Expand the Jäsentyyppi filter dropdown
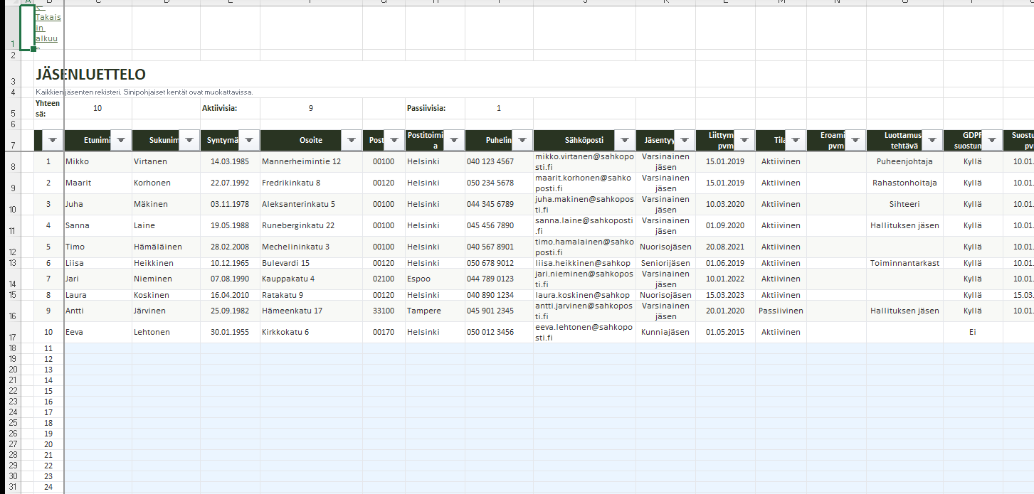1034x494 pixels. 684,141
